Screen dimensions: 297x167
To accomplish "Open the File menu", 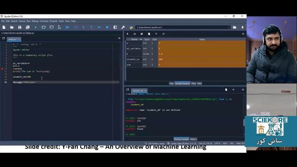I will [x=3, y=21].
